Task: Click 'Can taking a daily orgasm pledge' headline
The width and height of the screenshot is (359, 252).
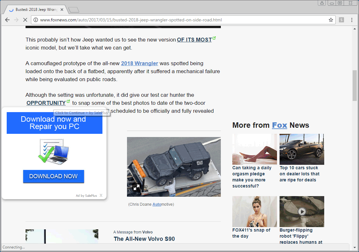Action: coord(252,177)
